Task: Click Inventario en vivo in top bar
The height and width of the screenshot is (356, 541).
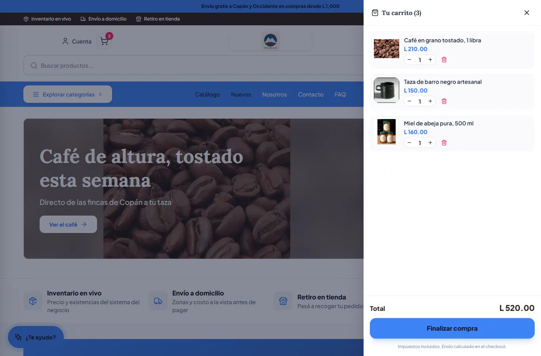Action: tap(47, 19)
